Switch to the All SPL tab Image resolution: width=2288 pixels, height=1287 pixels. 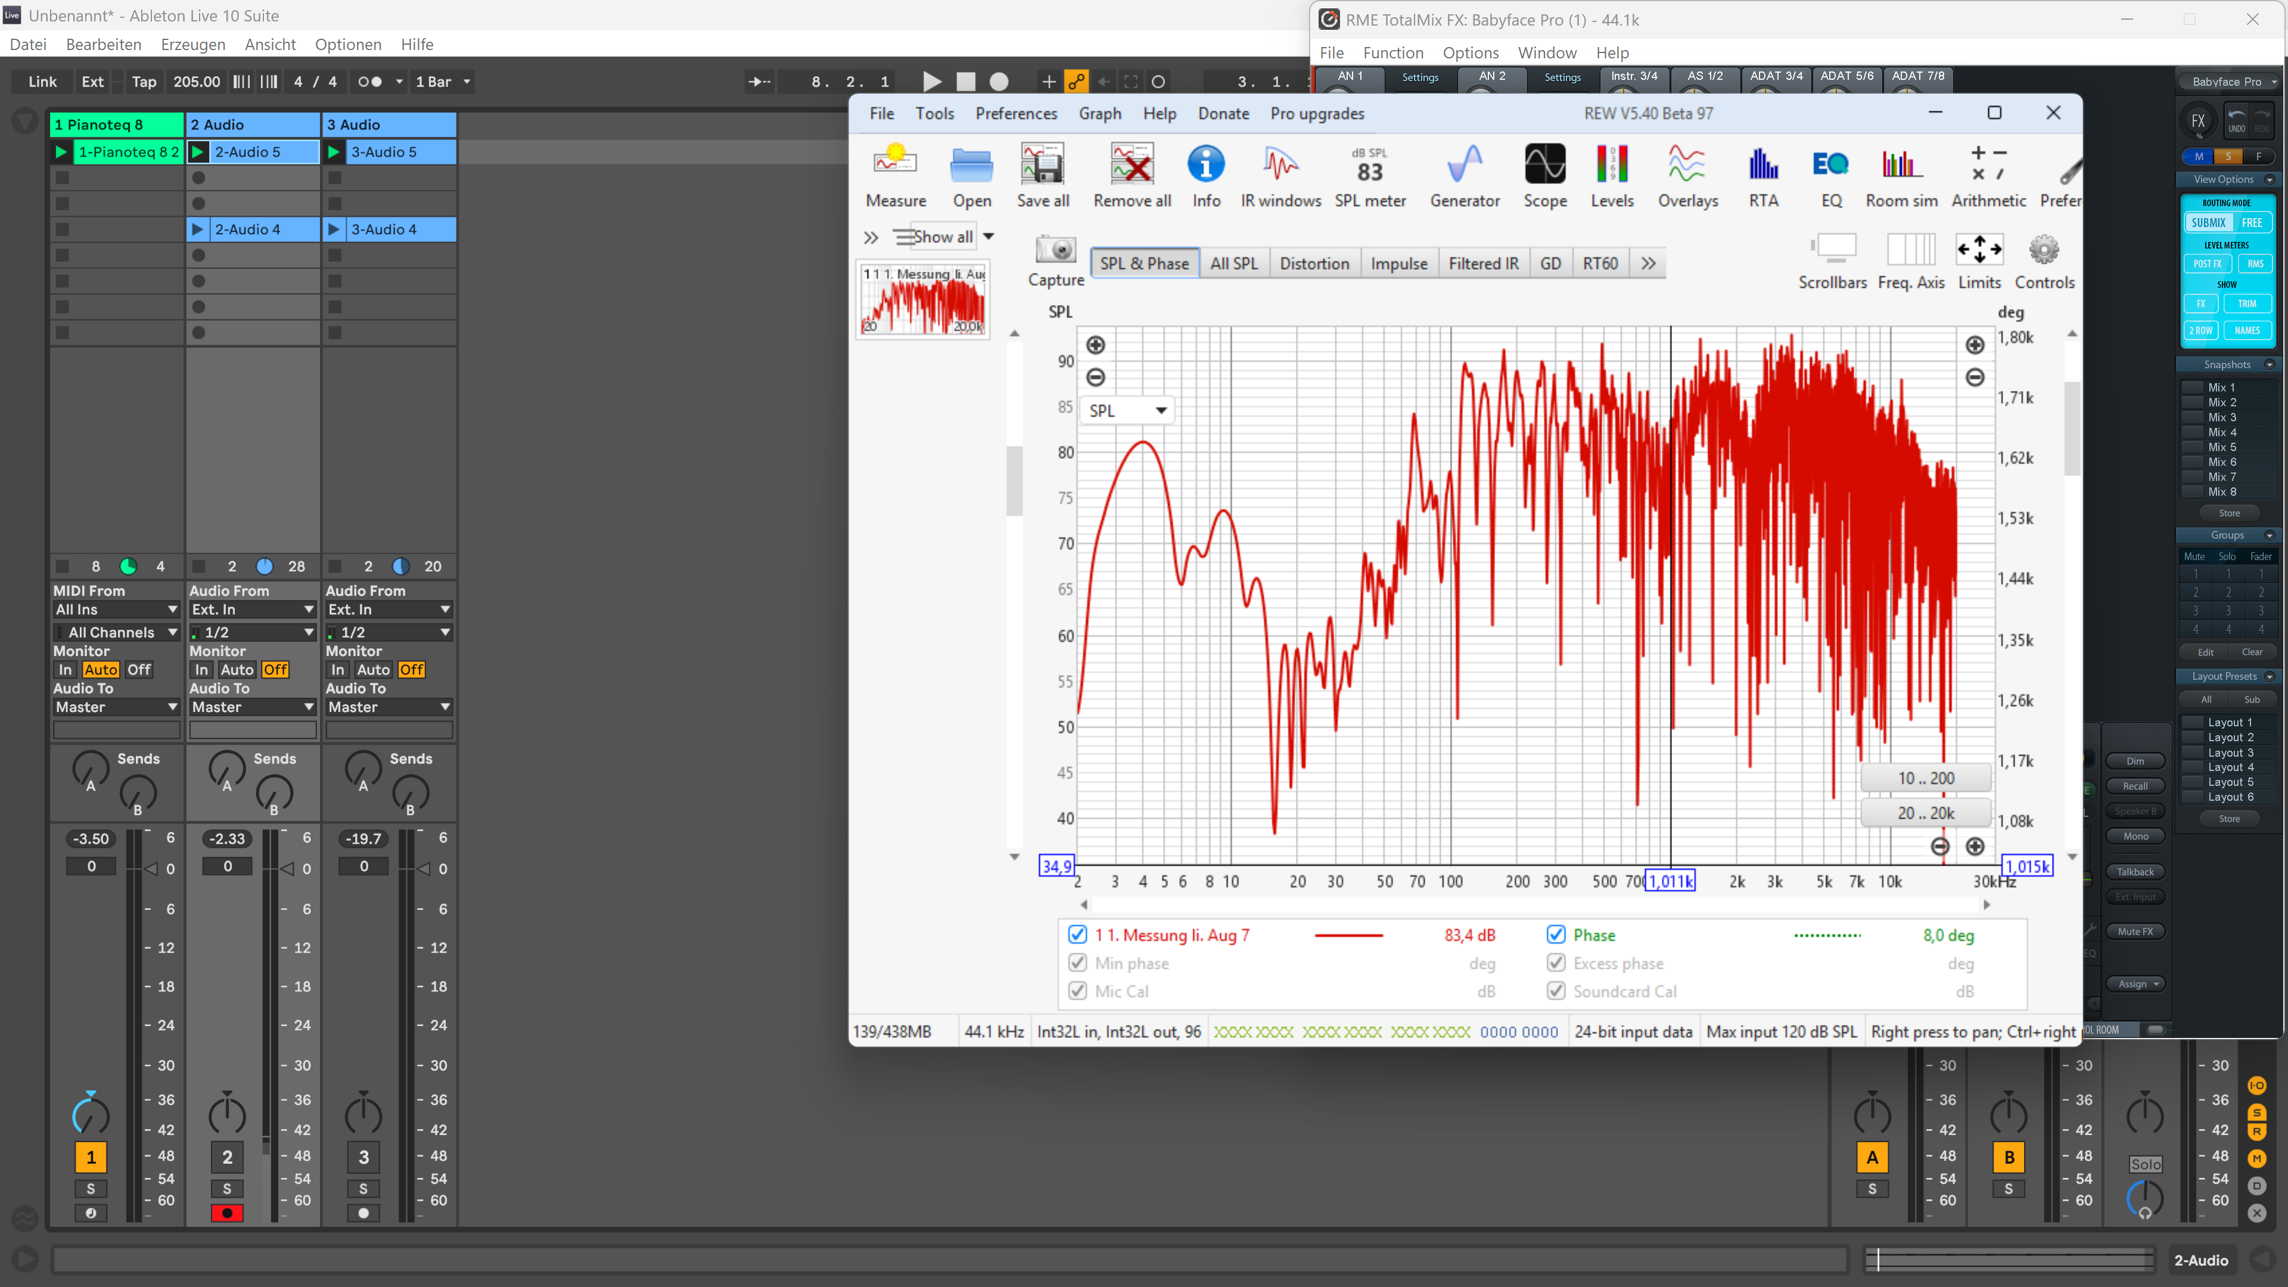click(x=1234, y=263)
